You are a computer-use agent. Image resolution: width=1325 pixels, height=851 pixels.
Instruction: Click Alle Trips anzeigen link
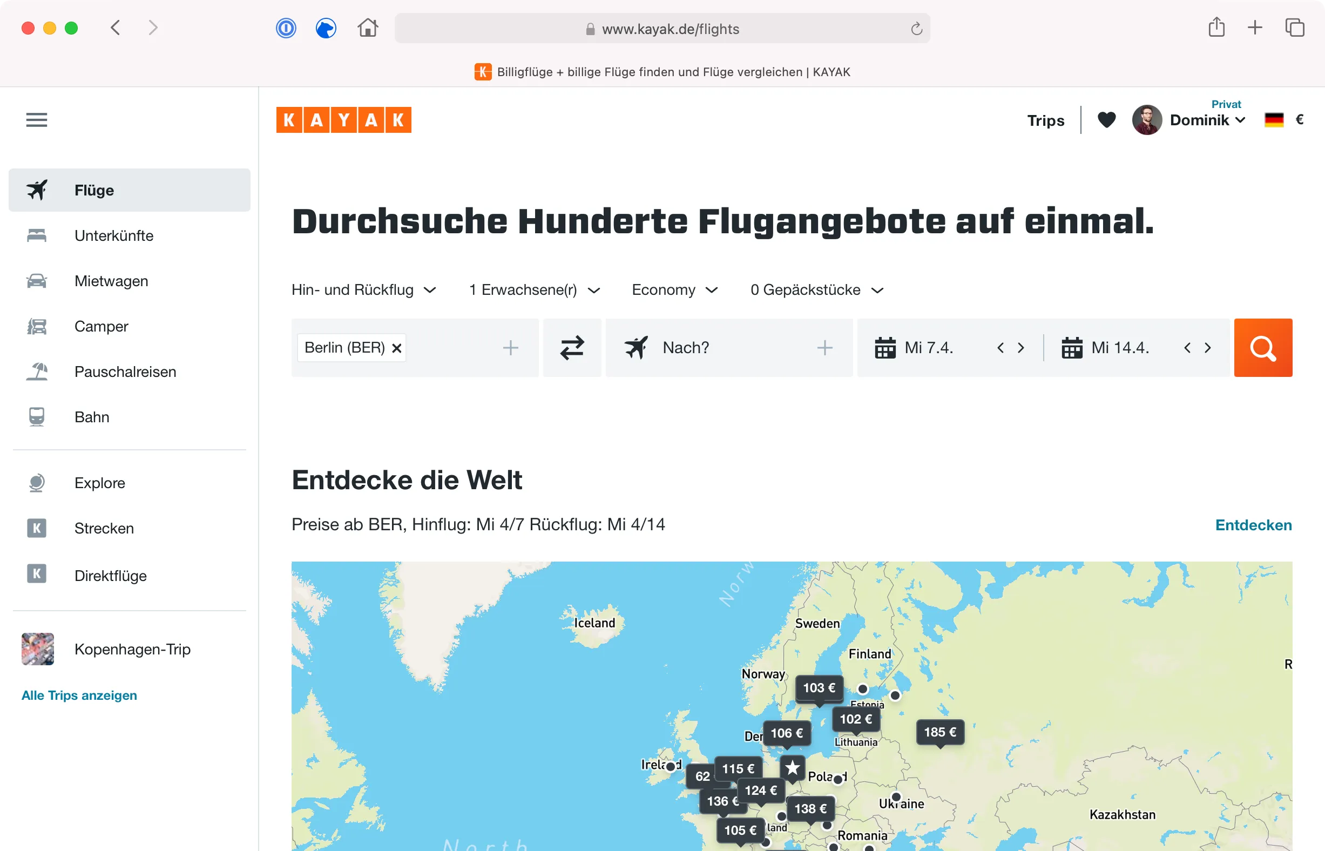coord(79,695)
